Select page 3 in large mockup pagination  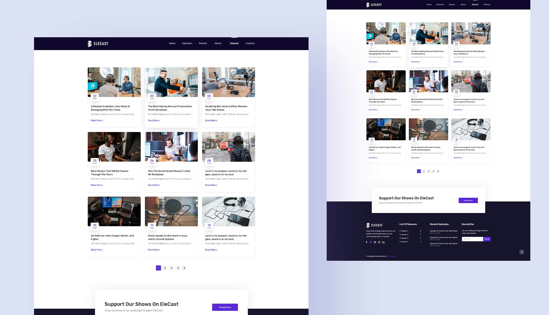point(172,268)
